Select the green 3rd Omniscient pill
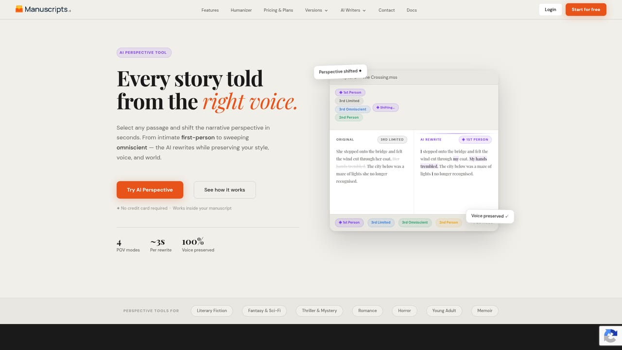Viewport: 622px width, 350px height. click(x=415, y=223)
